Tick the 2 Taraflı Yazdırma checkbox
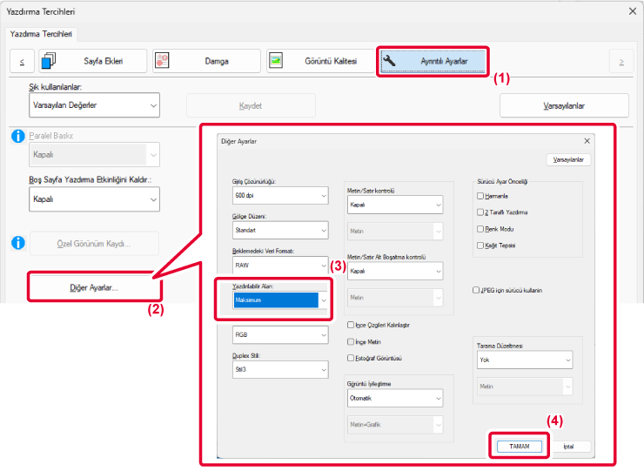The image size is (644, 471). [481, 212]
